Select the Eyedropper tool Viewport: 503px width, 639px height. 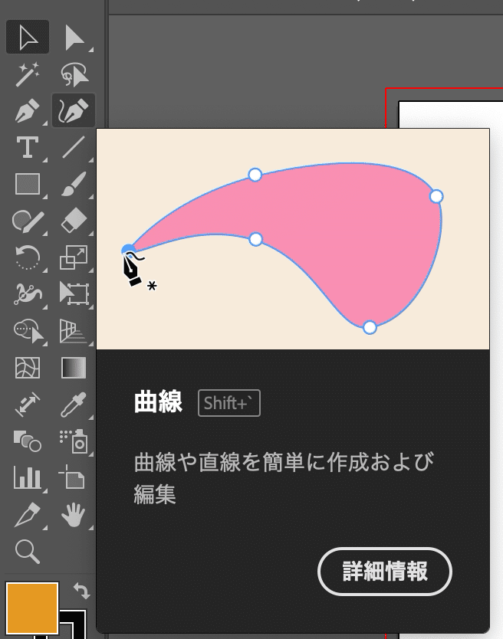click(74, 405)
